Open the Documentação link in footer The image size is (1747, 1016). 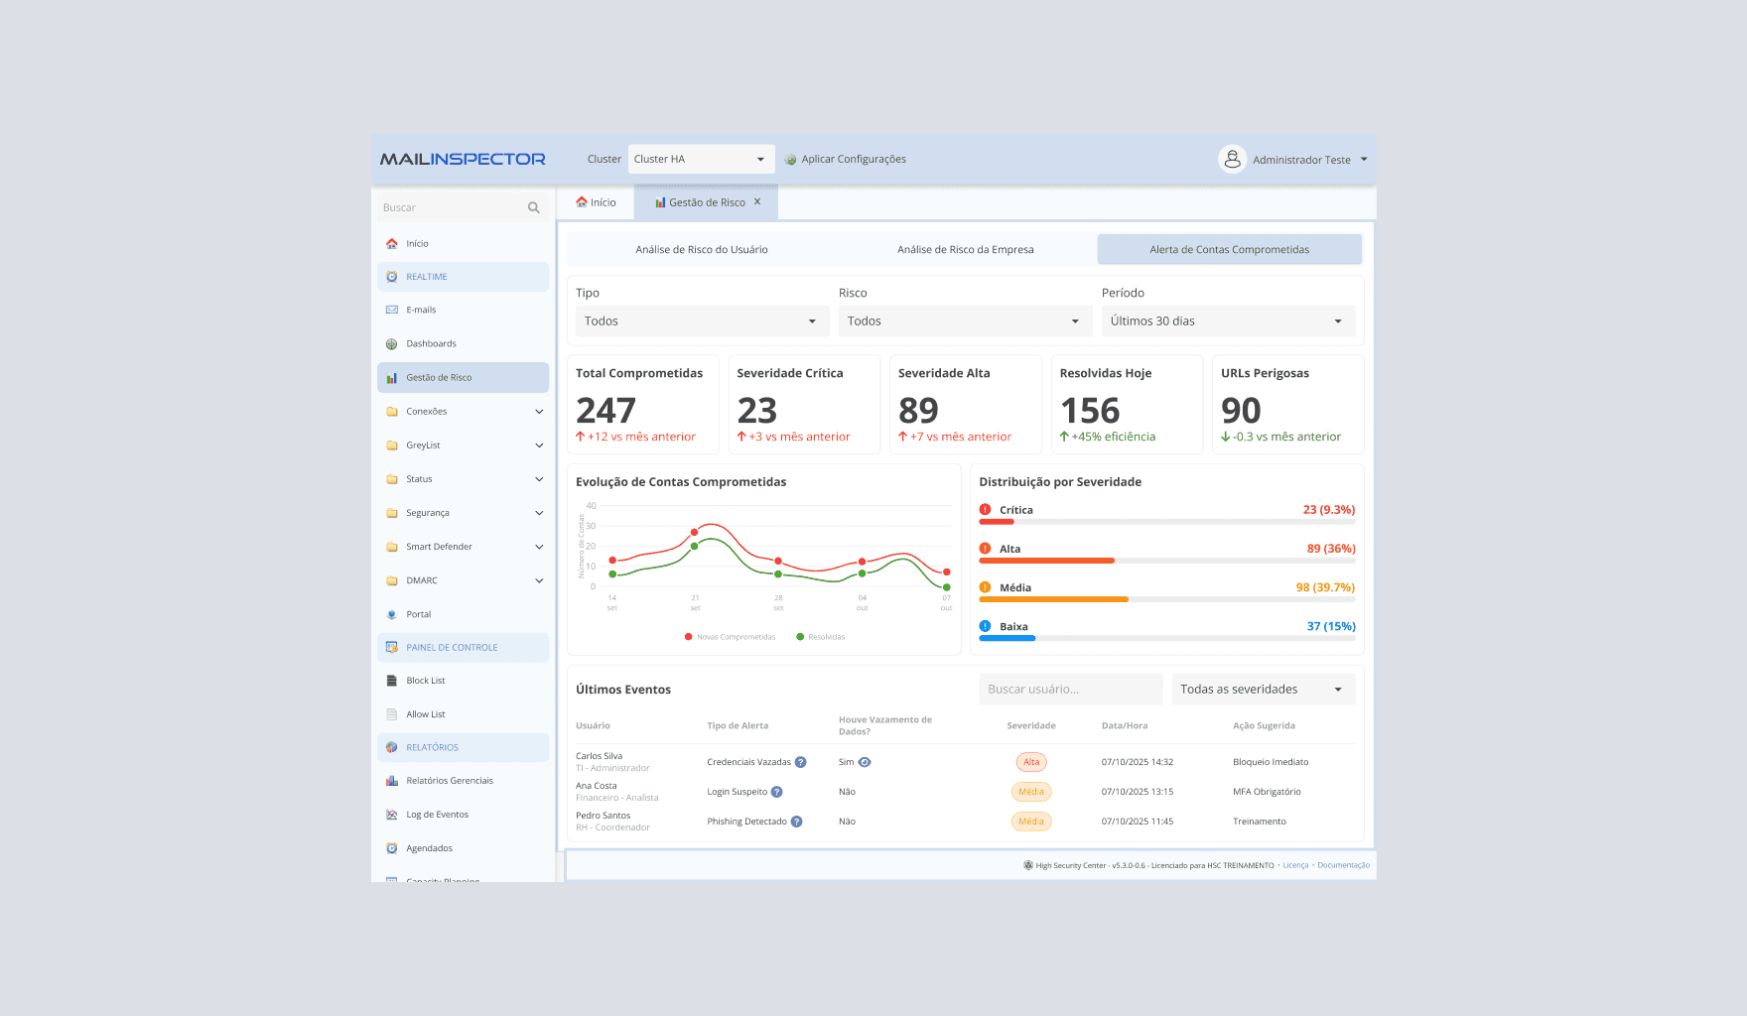(1343, 865)
